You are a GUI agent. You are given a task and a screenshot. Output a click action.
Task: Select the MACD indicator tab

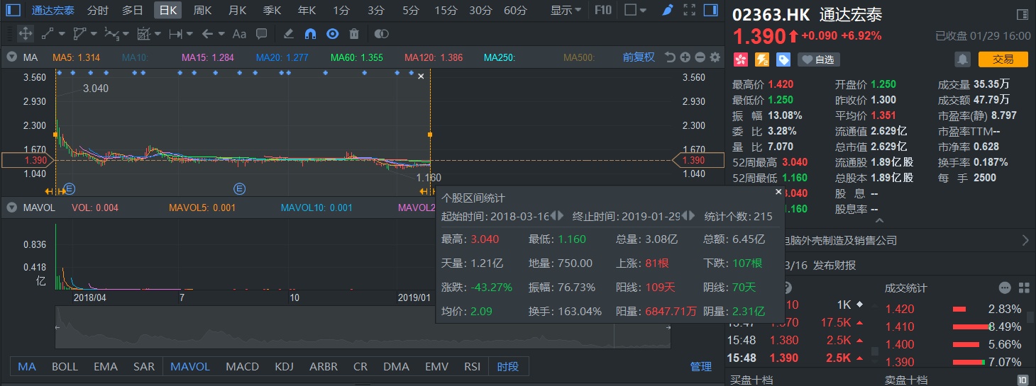coord(242,366)
